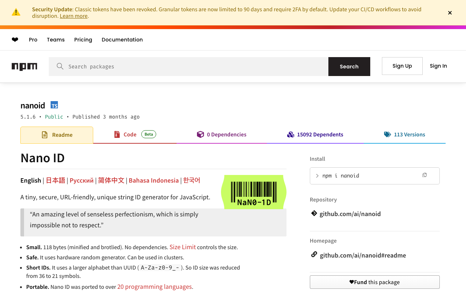Click the black Search button

pyautogui.click(x=349, y=67)
